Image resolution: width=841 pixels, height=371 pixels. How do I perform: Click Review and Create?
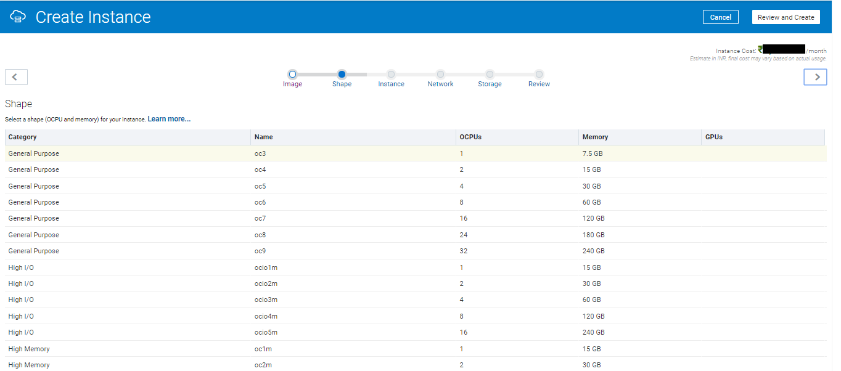(785, 17)
